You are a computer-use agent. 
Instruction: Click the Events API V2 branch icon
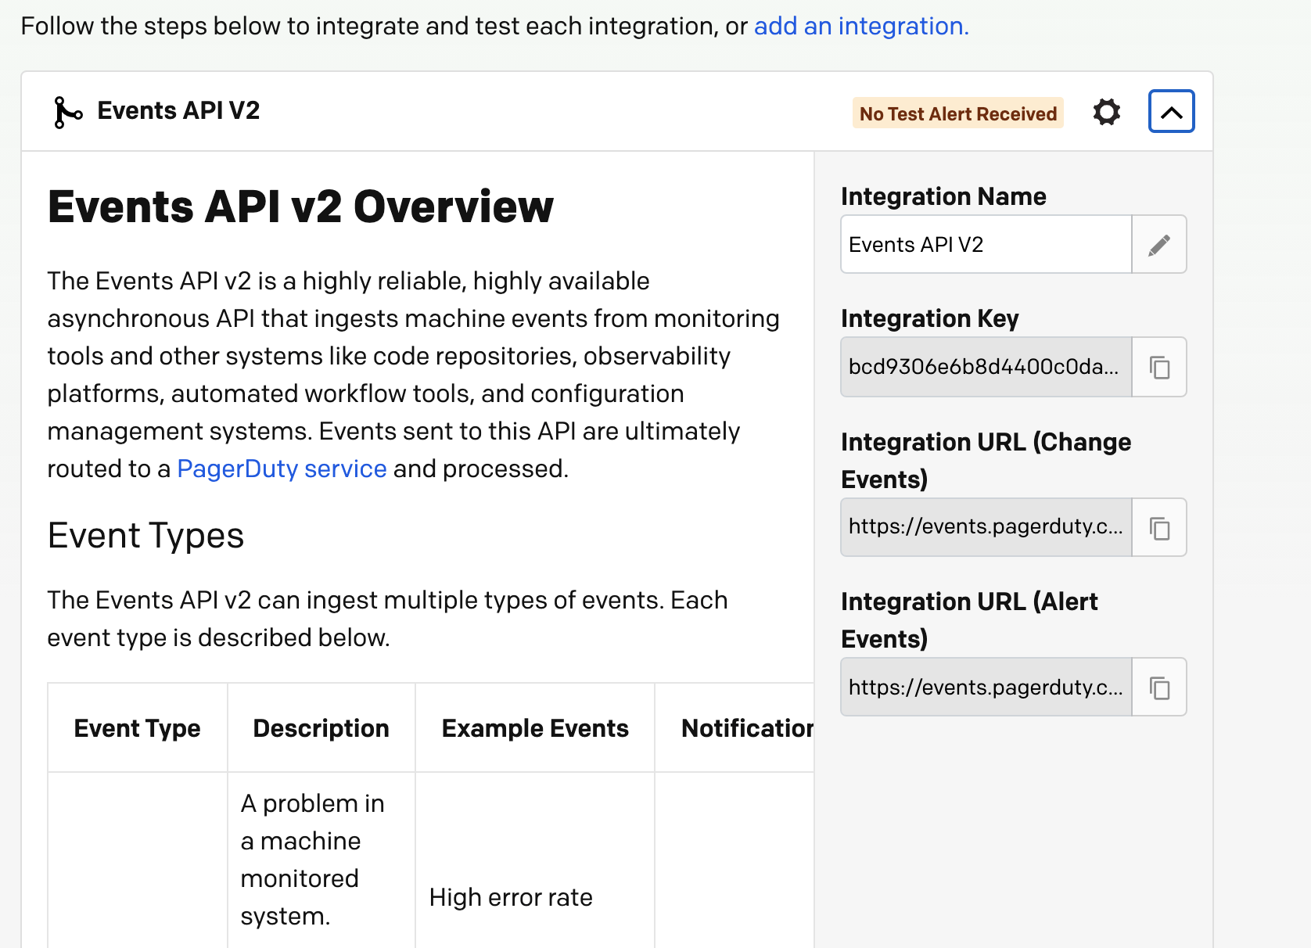click(x=67, y=112)
